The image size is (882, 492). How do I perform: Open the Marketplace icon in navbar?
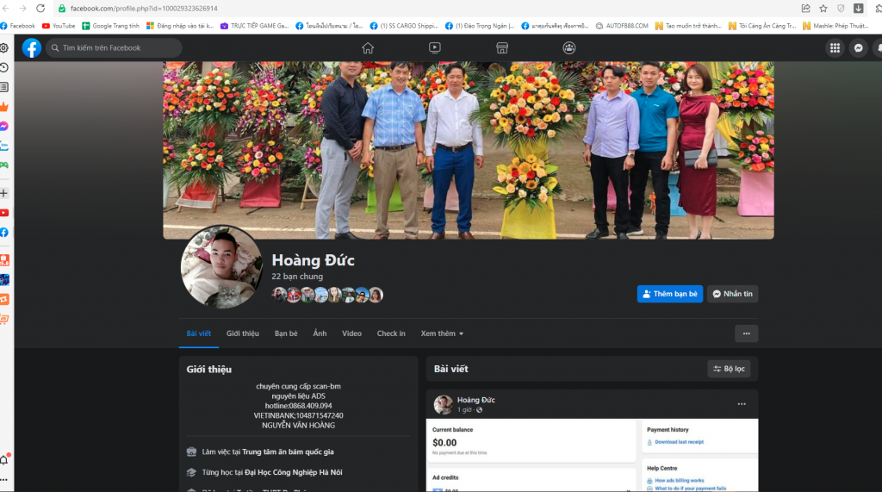click(502, 48)
